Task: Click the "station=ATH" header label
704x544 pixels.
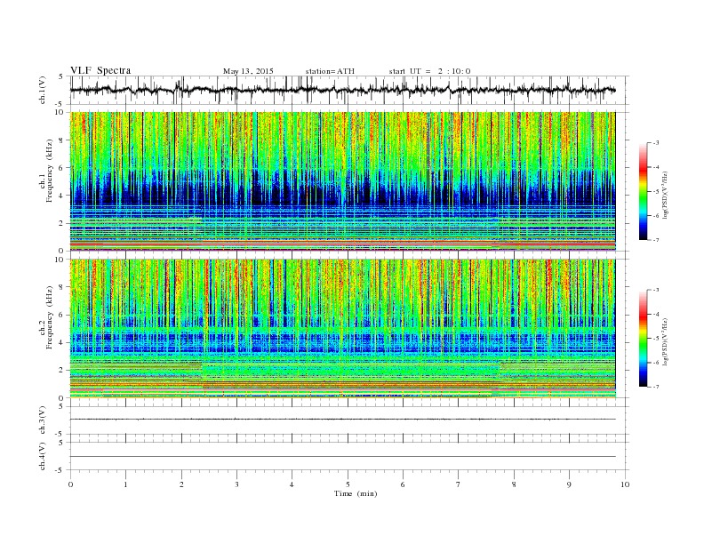Action: pos(330,71)
